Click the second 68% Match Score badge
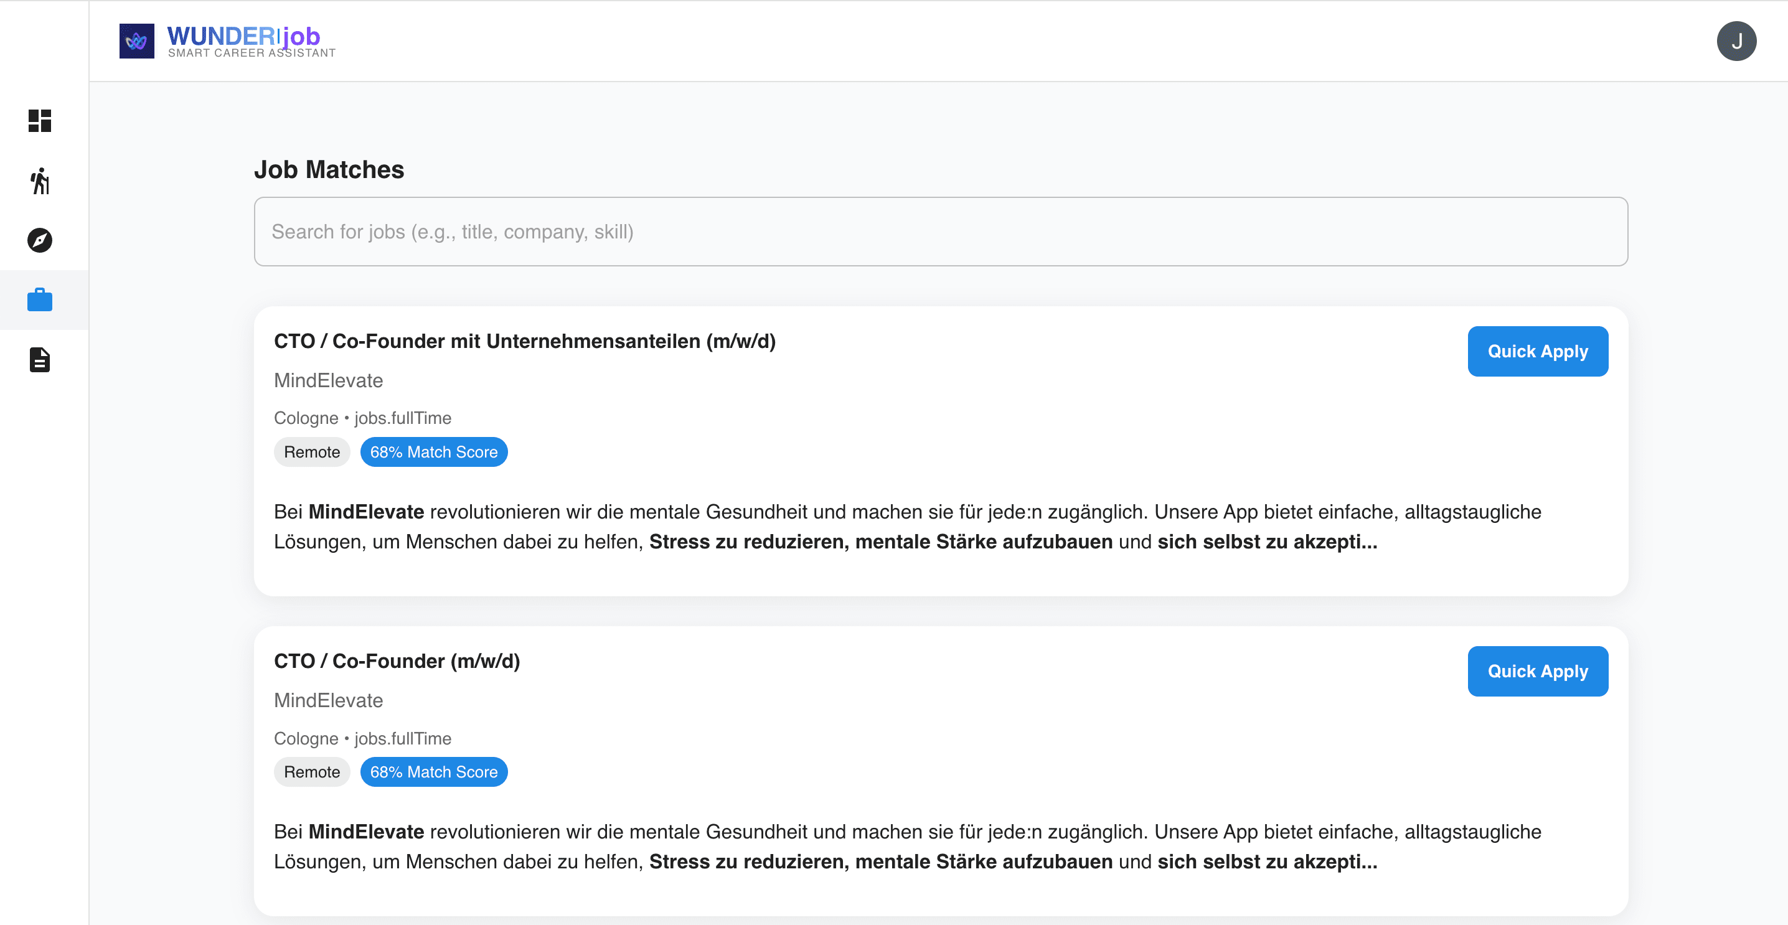This screenshot has width=1788, height=925. (434, 772)
